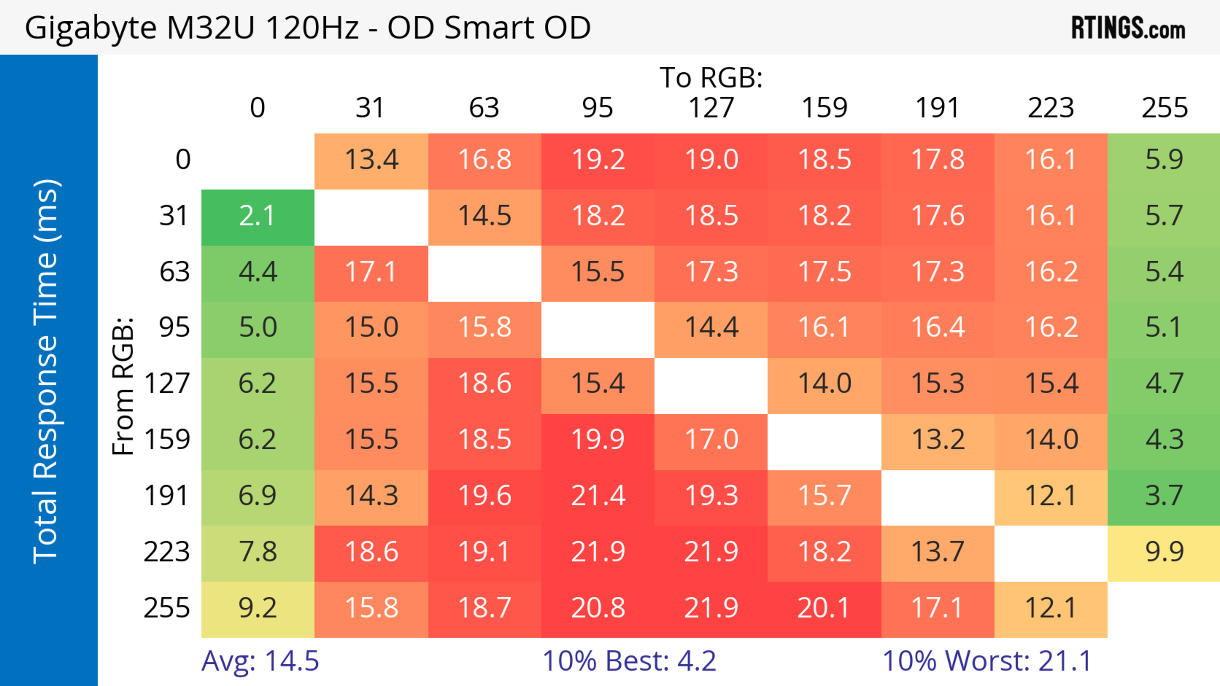Click the green 3.7 cell
This screenshot has height=686, width=1220.
point(1164,497)
